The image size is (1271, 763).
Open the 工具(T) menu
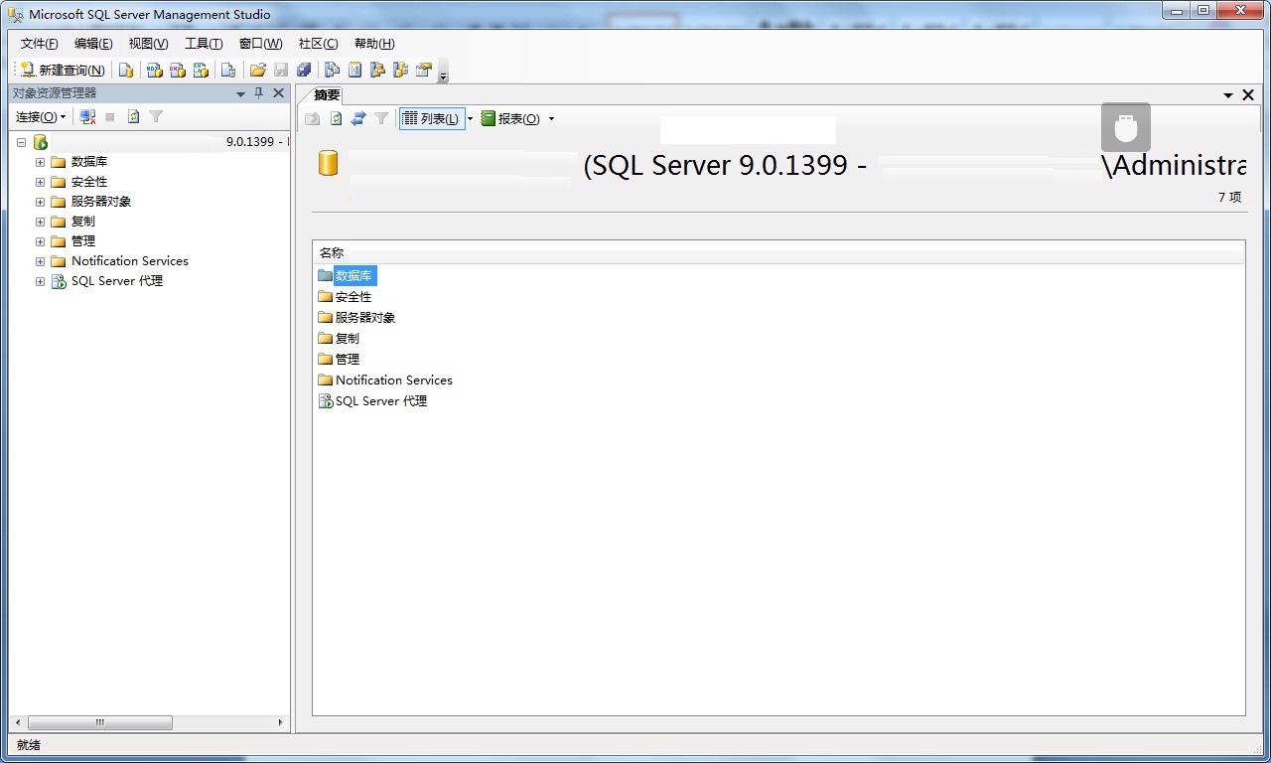coord(204,44)
